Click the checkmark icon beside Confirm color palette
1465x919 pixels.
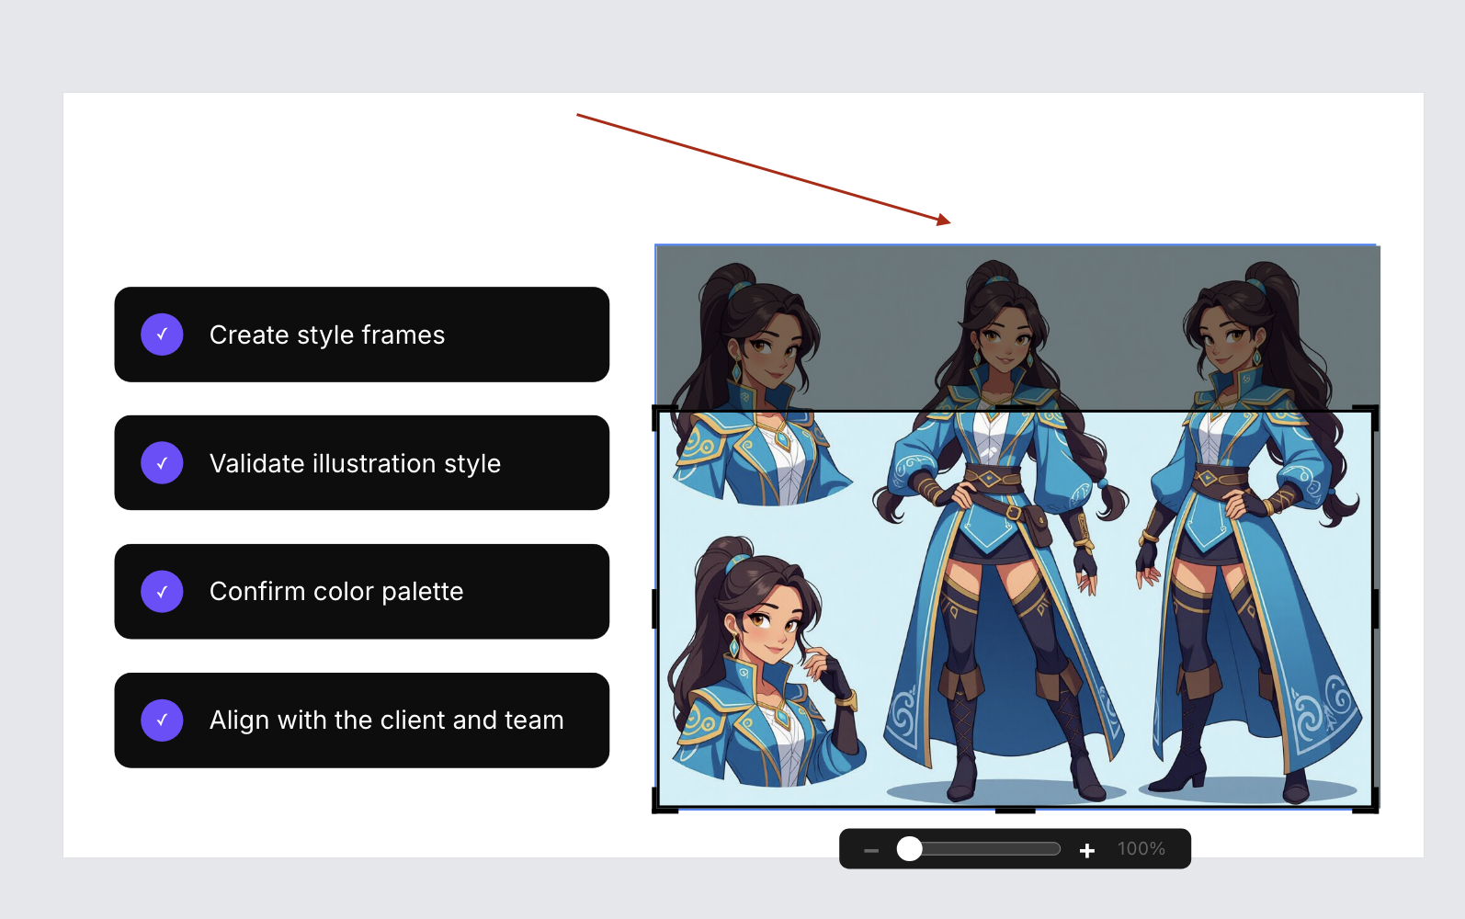[162, 592]
